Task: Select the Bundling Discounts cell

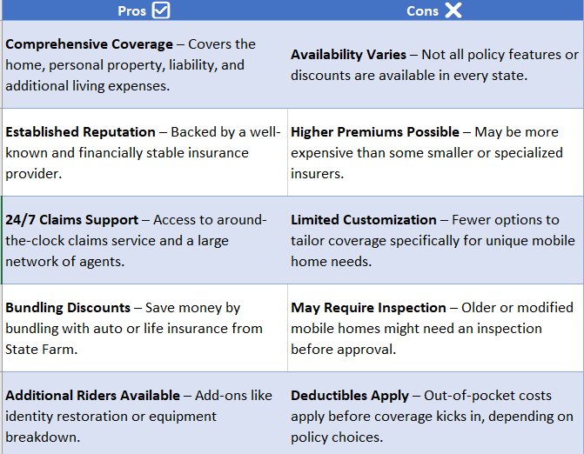Action: 144,328
